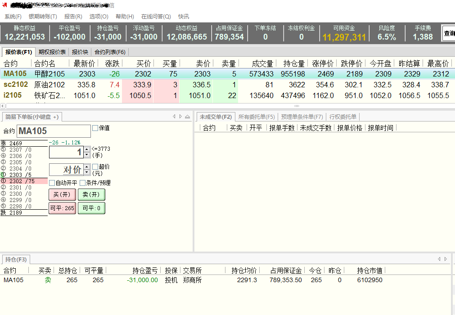
Task: Switch to the 所有委托单(F5) tab
Action: coord(257,117)
